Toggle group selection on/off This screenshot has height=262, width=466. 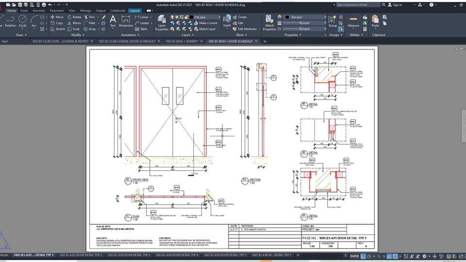341,29
